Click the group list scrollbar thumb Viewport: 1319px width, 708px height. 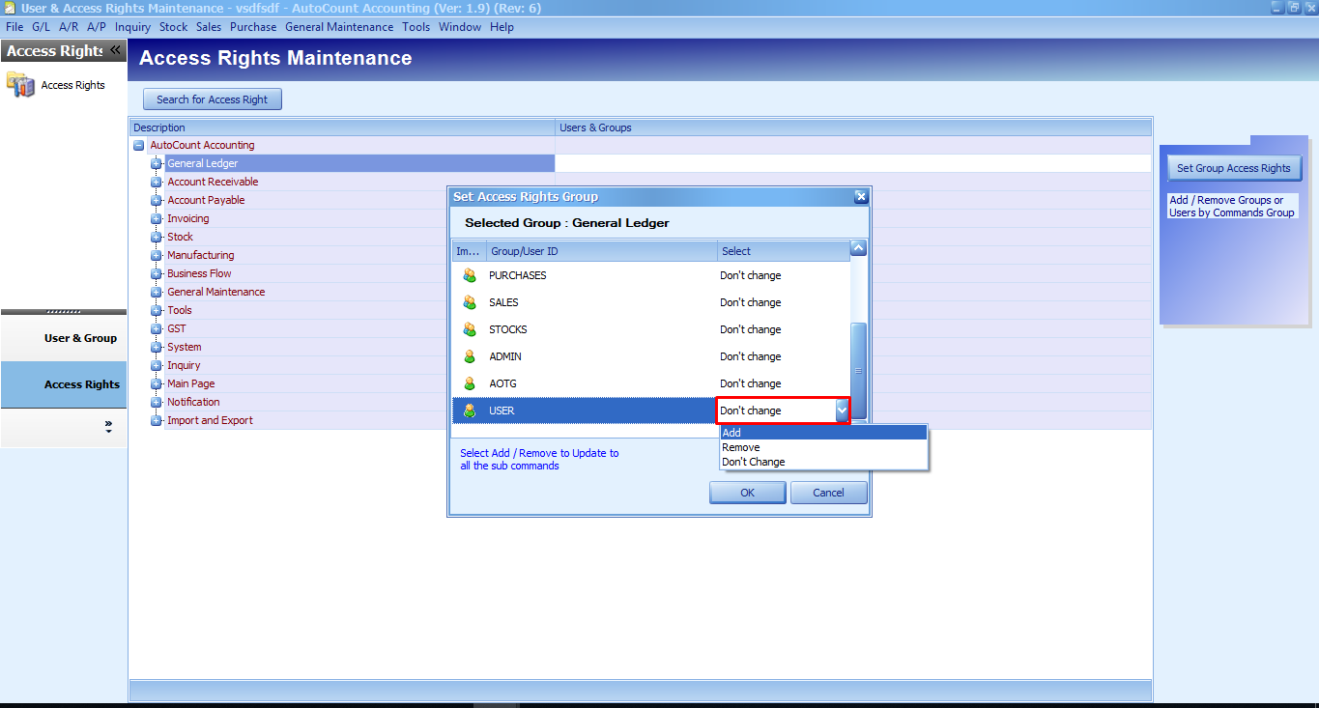tap(858, 371)
